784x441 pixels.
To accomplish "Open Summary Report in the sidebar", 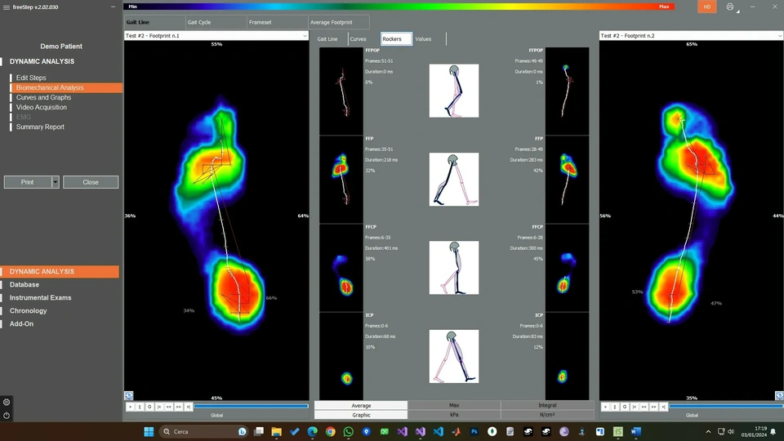I will [x=40, y=127].
